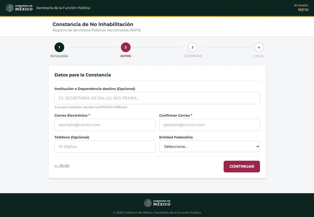Focus the Confirmar Correo input field
The image size is (314, 217).
[x=209, y=125]
